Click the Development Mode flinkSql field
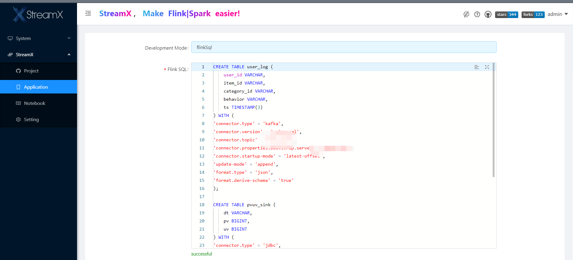 [x=344, y=47]
